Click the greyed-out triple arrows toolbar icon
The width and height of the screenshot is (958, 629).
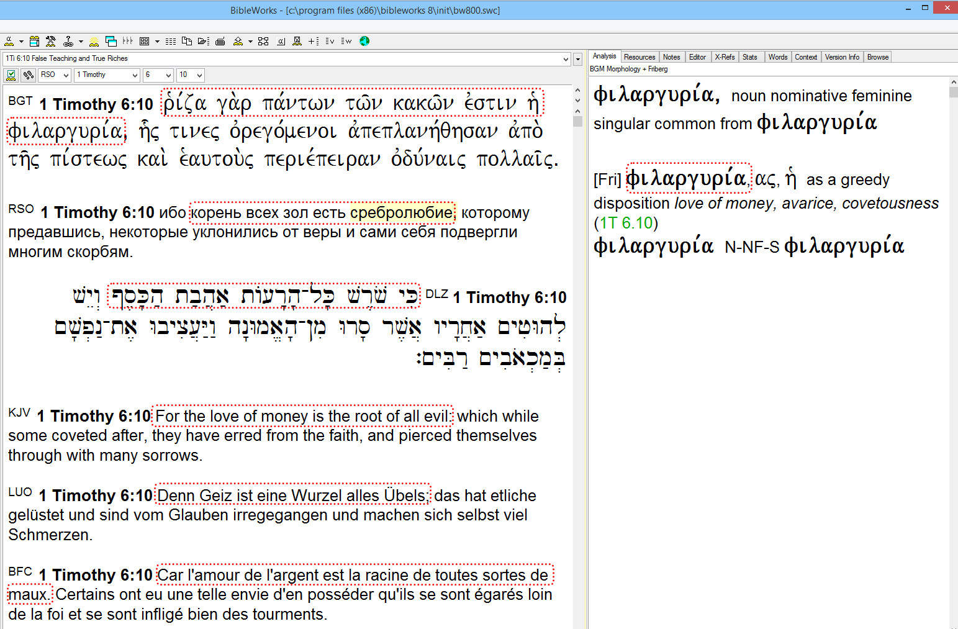[128, 41]
